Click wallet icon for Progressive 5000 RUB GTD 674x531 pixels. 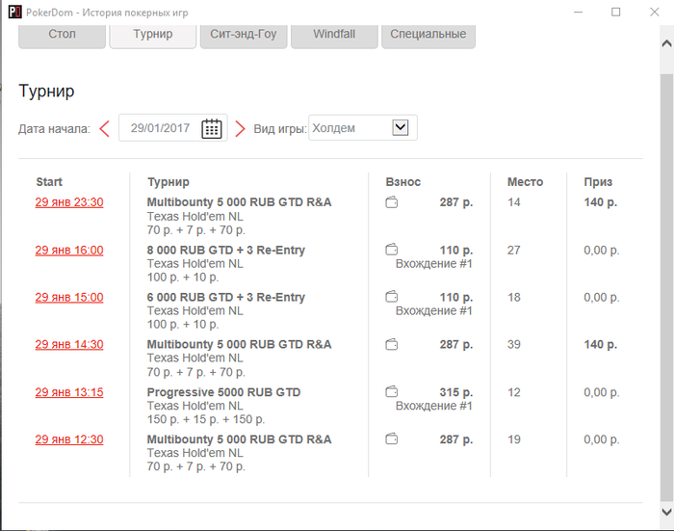tap(391, 391)
